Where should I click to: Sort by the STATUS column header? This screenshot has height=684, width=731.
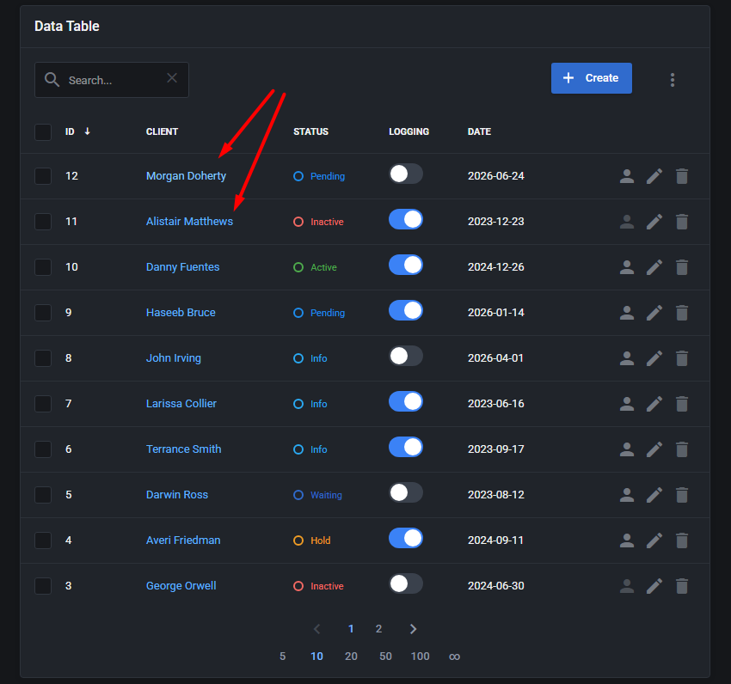tap(310, 131)
